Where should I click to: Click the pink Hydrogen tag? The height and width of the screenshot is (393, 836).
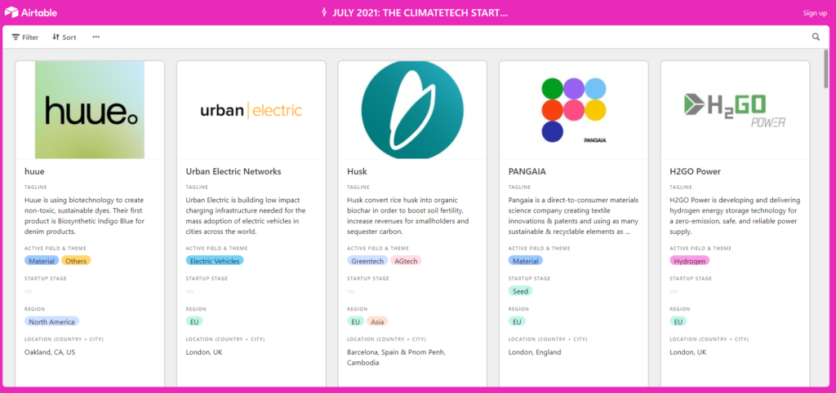689,261
